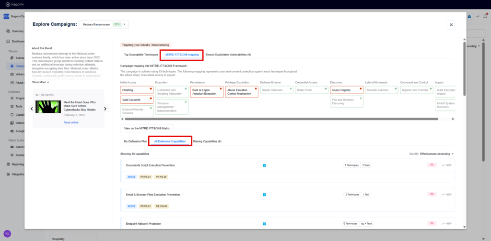Select Ingress Tool Transfer technique
The height and width of the screenshot is (241, 491).
pos(417,90)
